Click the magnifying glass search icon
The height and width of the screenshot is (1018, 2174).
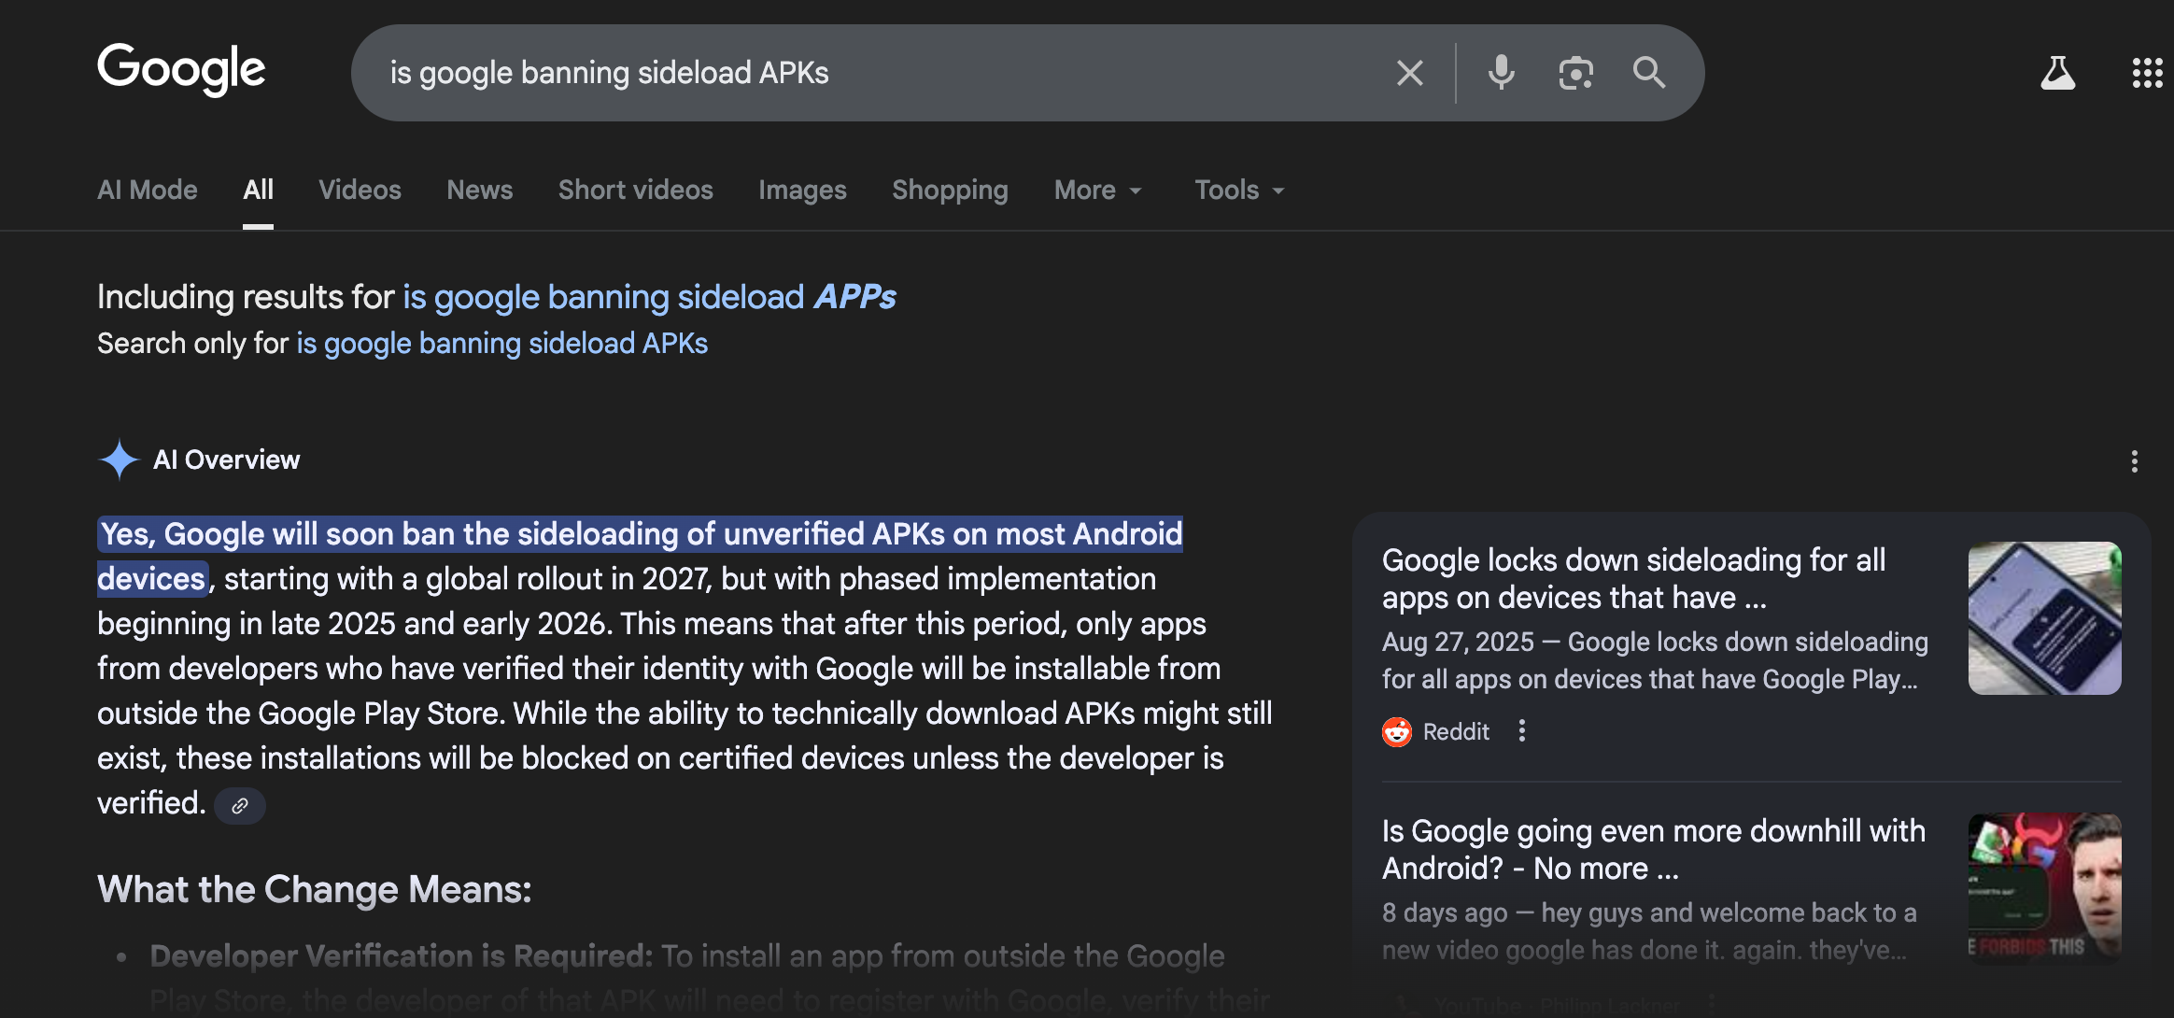[1648, 73]
